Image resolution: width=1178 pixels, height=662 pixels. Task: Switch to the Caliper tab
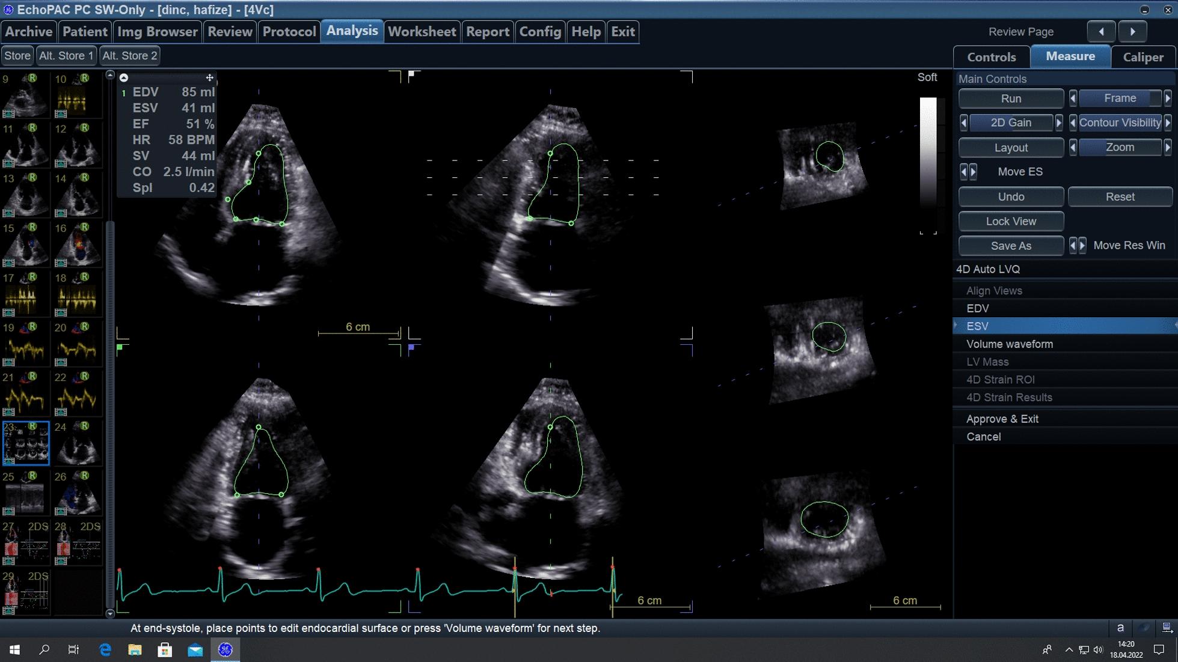1143,57
